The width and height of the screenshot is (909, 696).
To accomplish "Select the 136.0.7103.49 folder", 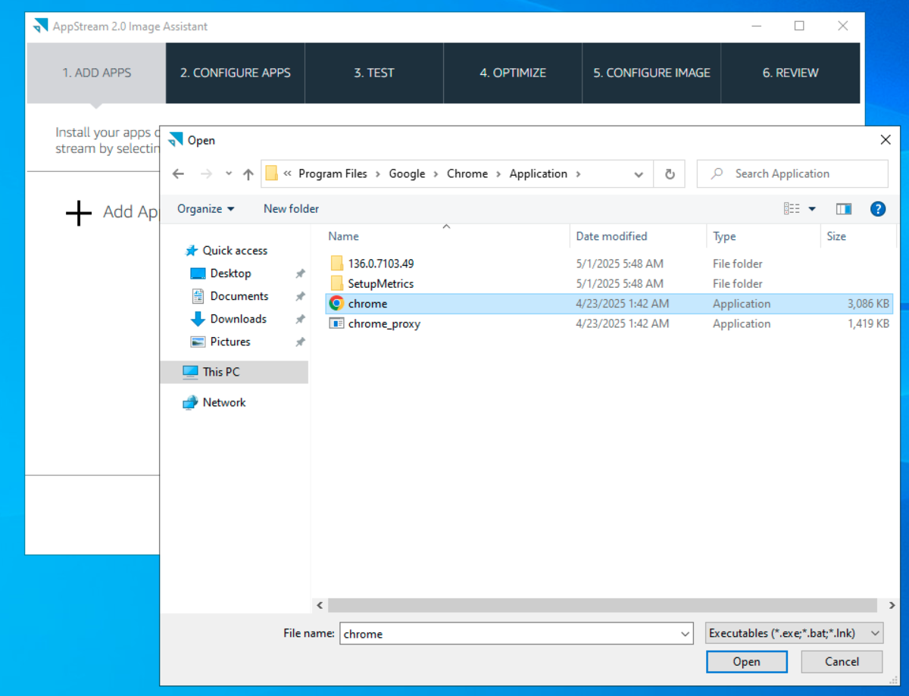I will pyautogui.click(x=381, y=264).
